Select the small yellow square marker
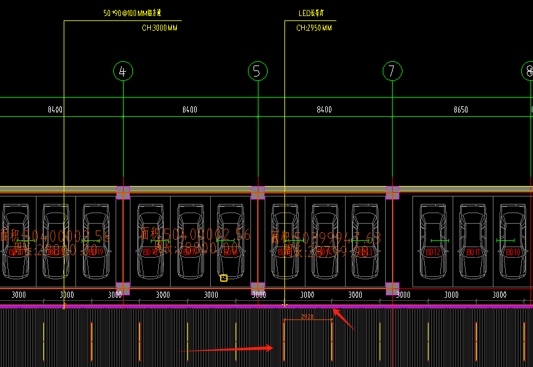Screen dimensions: 533x367 pyautogui.click(x=224, y=278)
